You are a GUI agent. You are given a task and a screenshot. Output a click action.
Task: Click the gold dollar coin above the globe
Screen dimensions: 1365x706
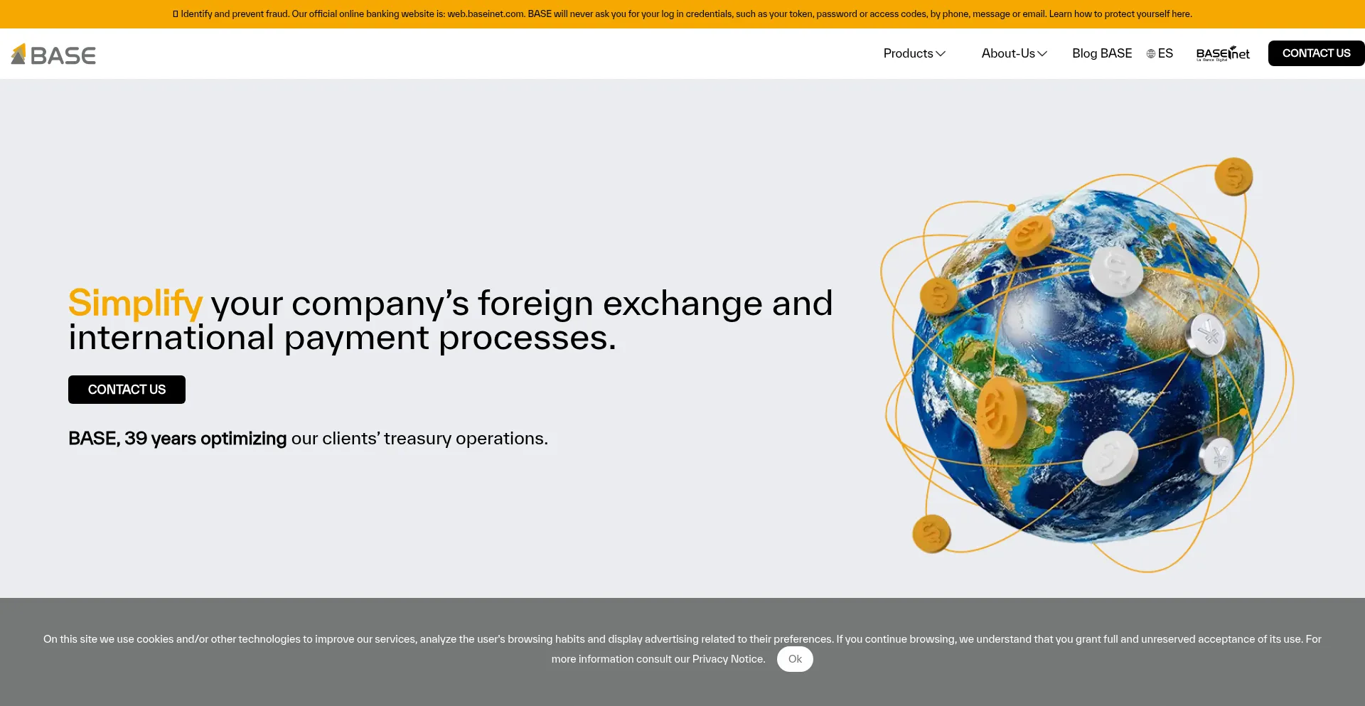(1233, 176)
